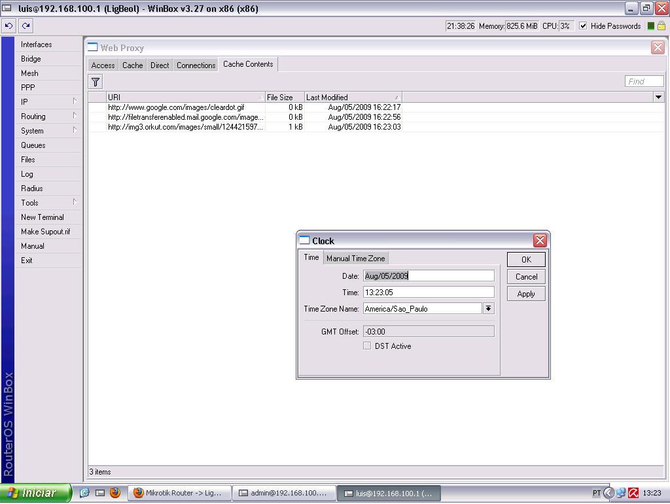Click the Internet Explorer quick launch icon
Screen dimensions: 670x504
pos(84,493)
